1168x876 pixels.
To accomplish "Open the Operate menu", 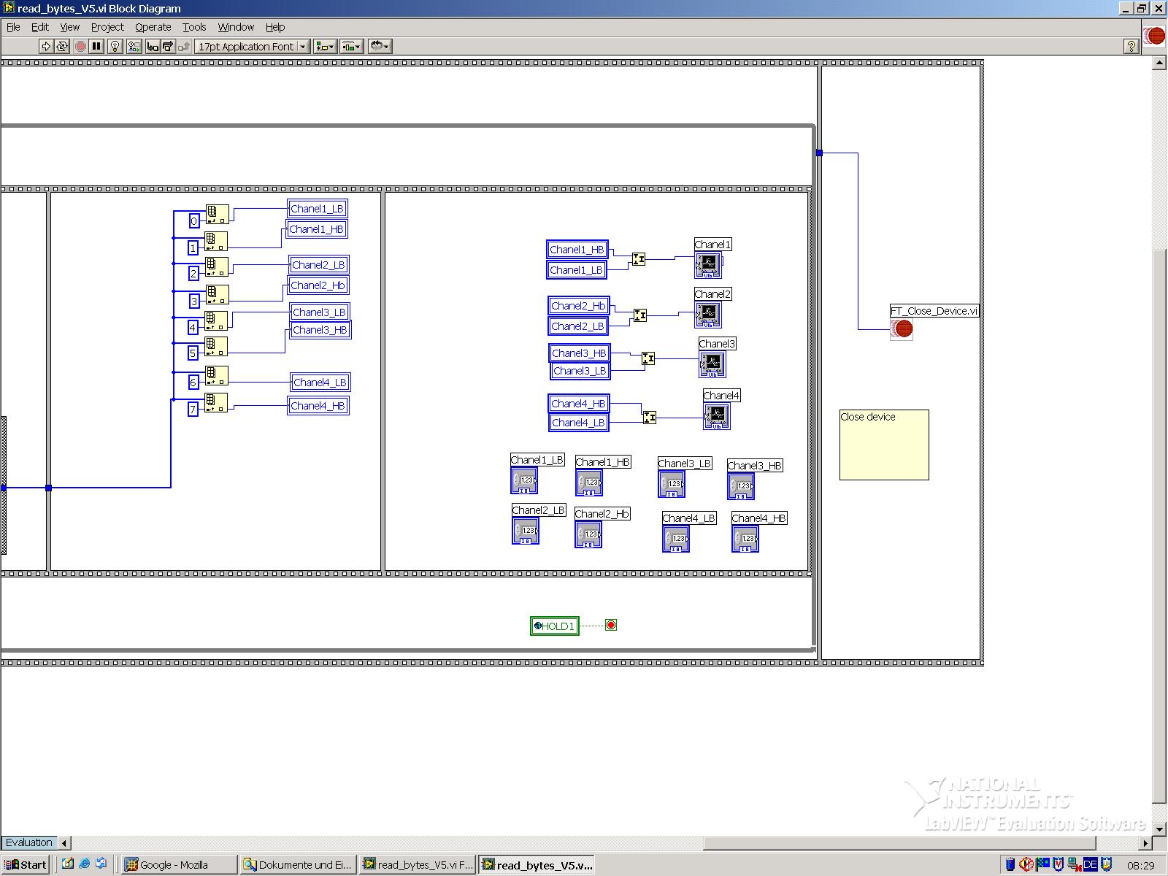I will tap(153, 27).
